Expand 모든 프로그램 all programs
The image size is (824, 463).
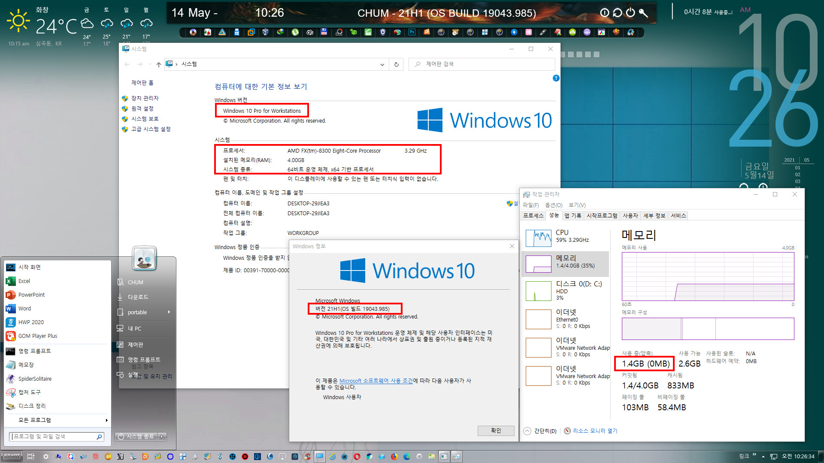click(57, 420)
